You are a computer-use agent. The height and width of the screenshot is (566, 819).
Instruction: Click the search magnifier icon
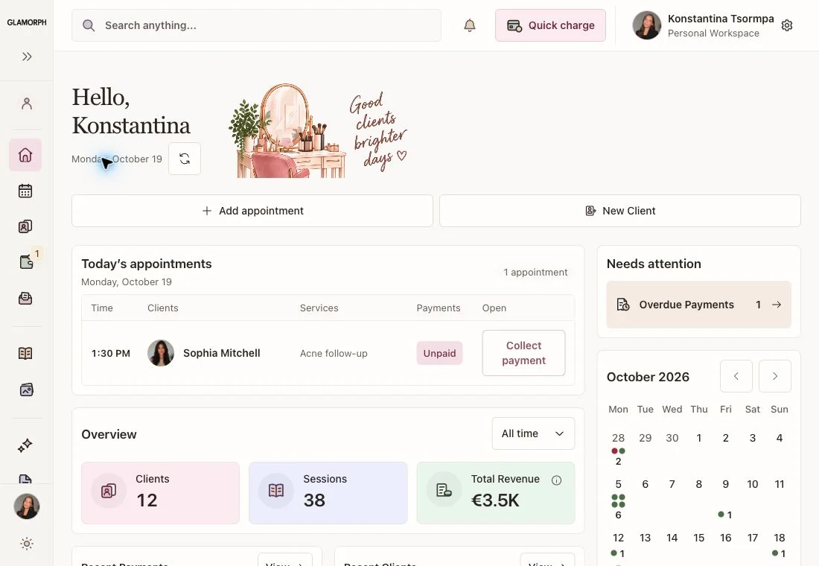pos(89,25)
